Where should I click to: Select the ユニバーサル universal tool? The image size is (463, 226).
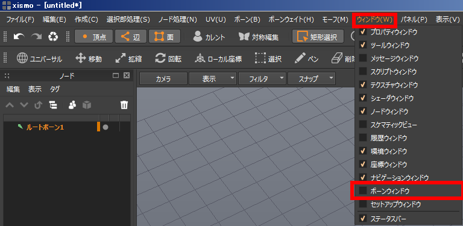click(x=39, y=58)
